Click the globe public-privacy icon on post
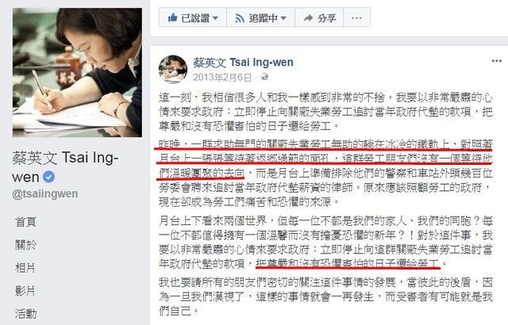Image resolution: width=508 pixels, height=325 pixels. pyautogui.click(x=264, y=77)
